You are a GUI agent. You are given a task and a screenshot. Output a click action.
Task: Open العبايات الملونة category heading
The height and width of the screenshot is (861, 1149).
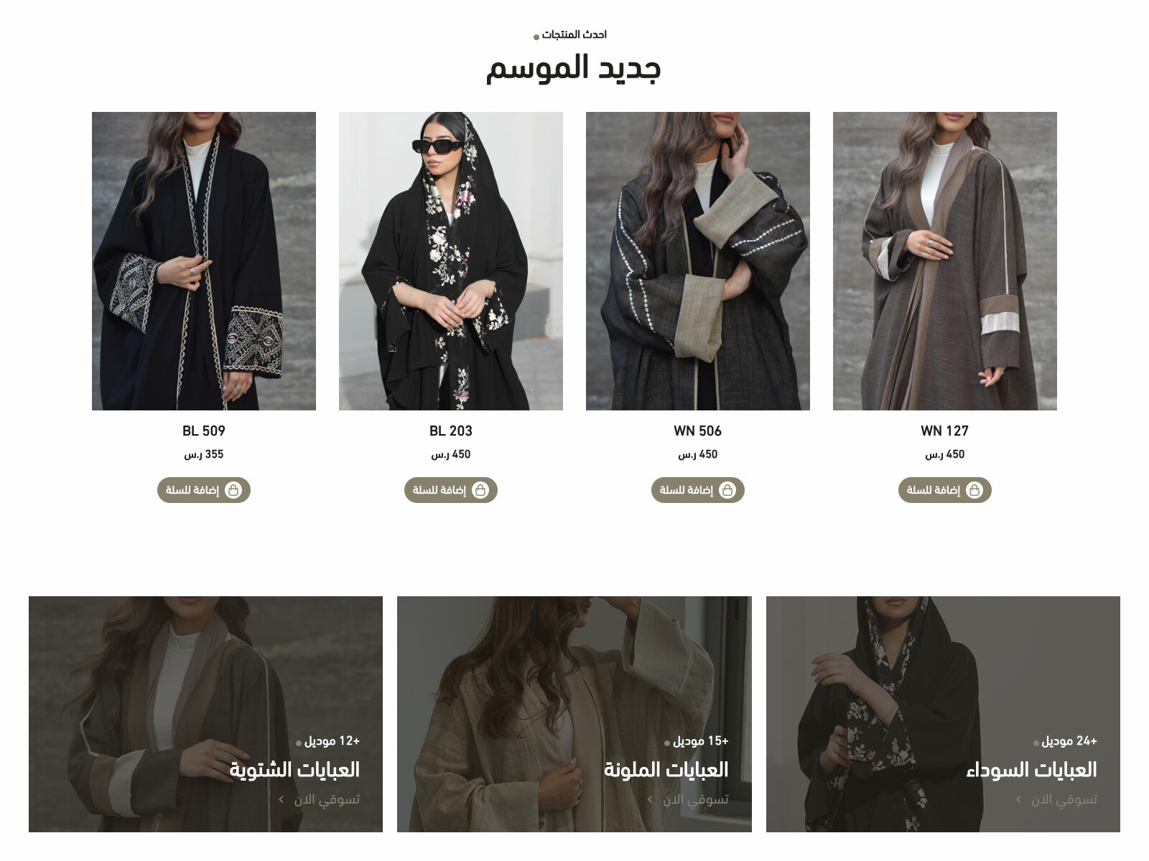[x=666, y=770]
